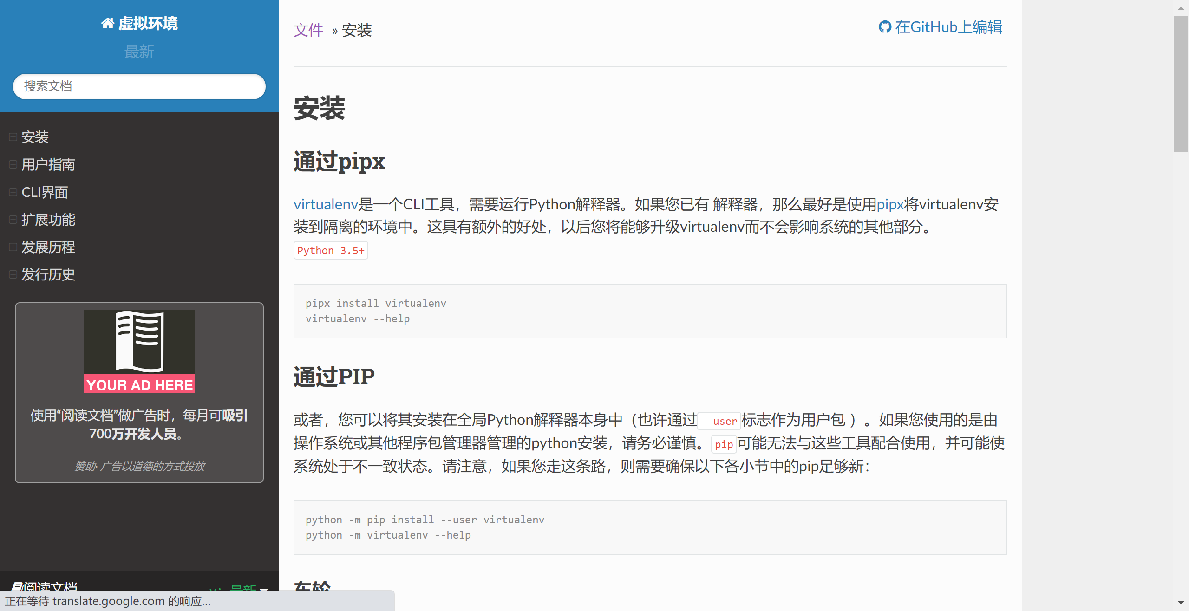This screenshot has width=1189, height=611.
Task: Open the 发展历程 sidebar entry
Action: click(48, 247)
